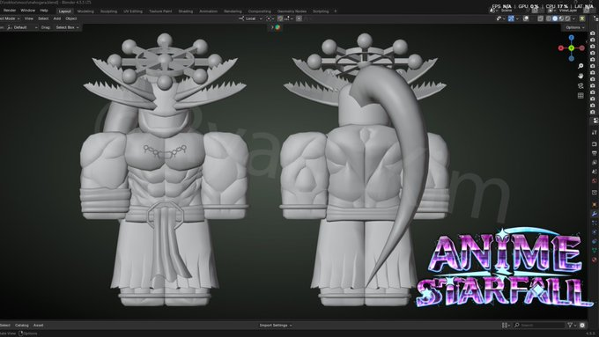Open the Render menu

click(10, 11)
